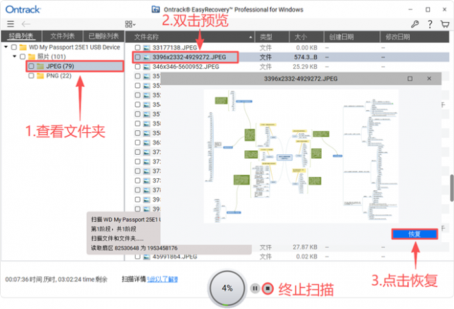Select the JPEG (79) folder
The image size is (454, 309).
pos(60,66)
